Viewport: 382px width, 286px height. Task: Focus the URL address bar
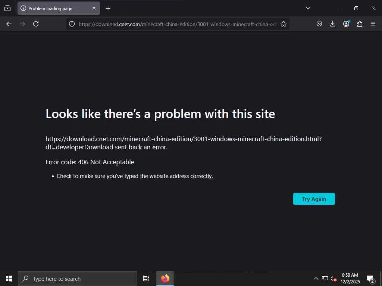click(x=177, y=24)
